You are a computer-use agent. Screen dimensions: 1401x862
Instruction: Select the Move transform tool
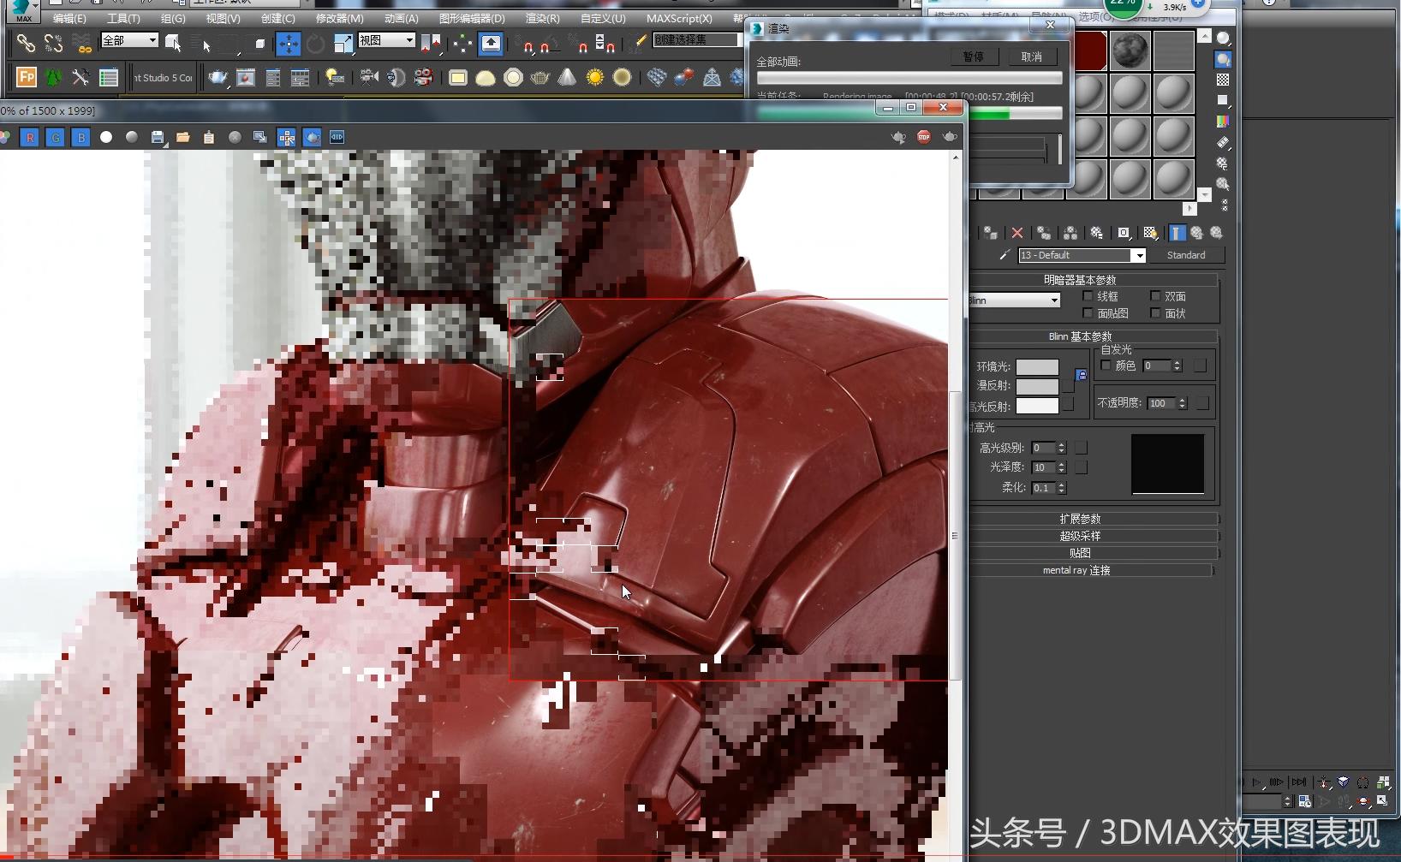pyautogui.click(x=289, y=44)
